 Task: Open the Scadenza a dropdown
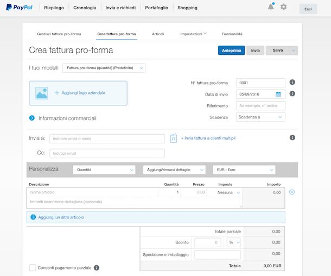pyautogui.click(x=260, y=117)
